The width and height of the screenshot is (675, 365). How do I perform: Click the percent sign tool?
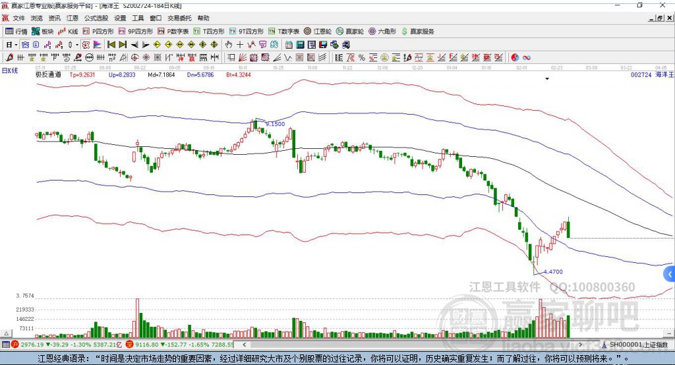362,58
